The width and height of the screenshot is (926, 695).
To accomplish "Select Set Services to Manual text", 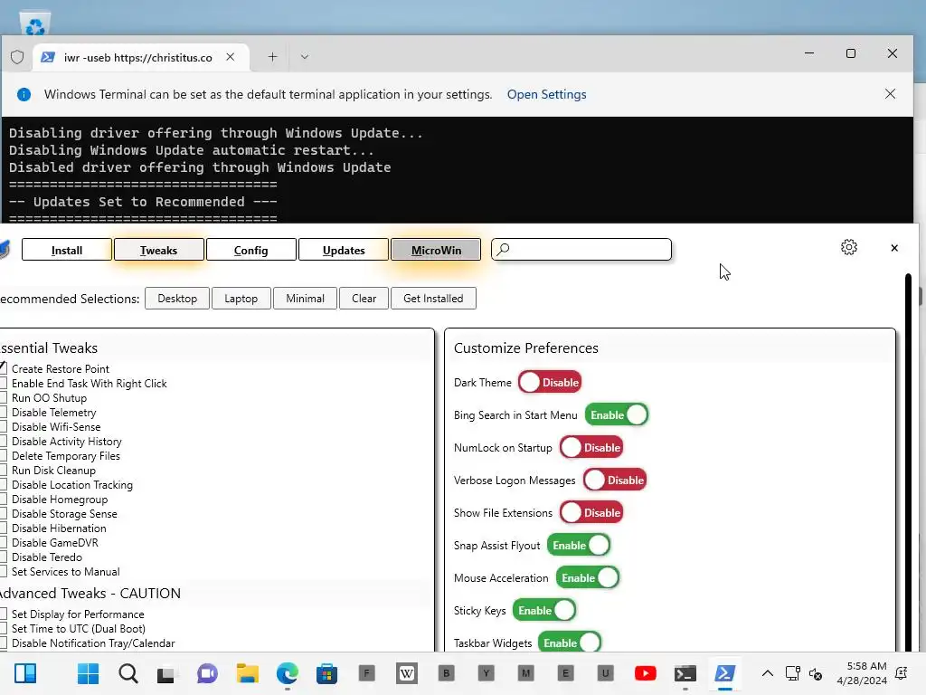I will point(65,572).
